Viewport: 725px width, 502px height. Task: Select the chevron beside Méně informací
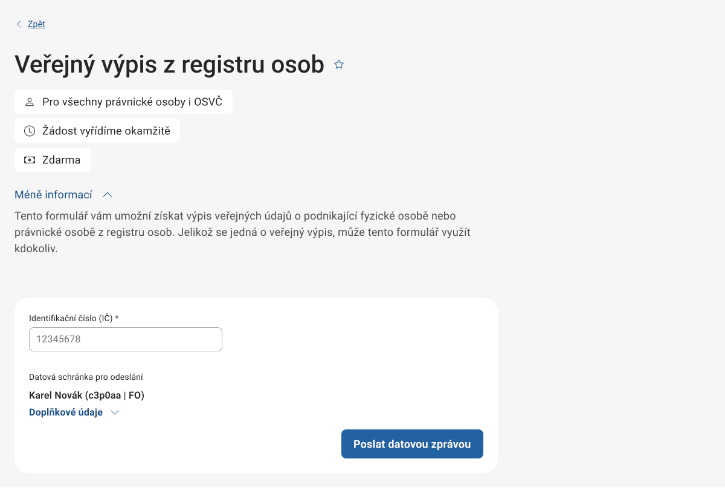pyautogui.click(x=108, y=195)
